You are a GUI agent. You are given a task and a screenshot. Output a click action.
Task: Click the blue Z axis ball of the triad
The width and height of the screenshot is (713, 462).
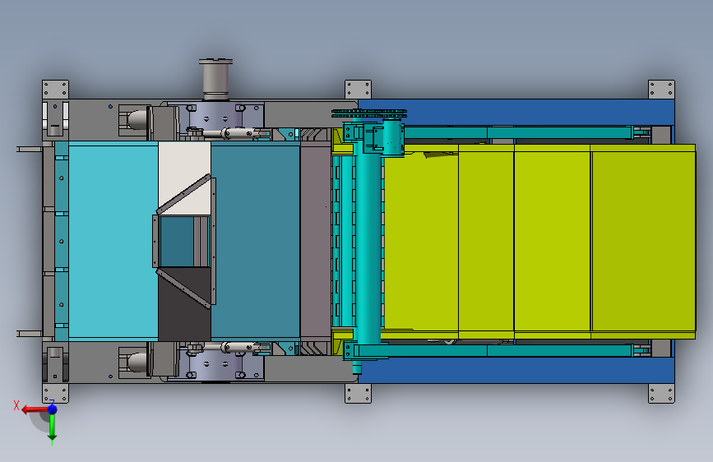click(53, 409)
